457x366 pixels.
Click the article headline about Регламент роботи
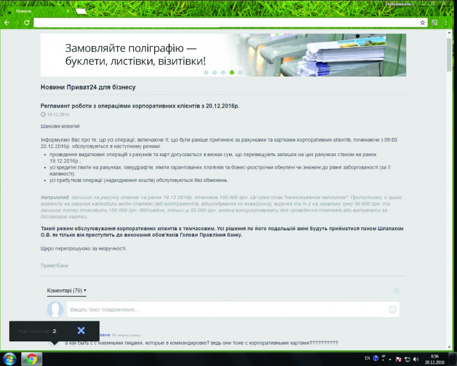coord(140,106)
